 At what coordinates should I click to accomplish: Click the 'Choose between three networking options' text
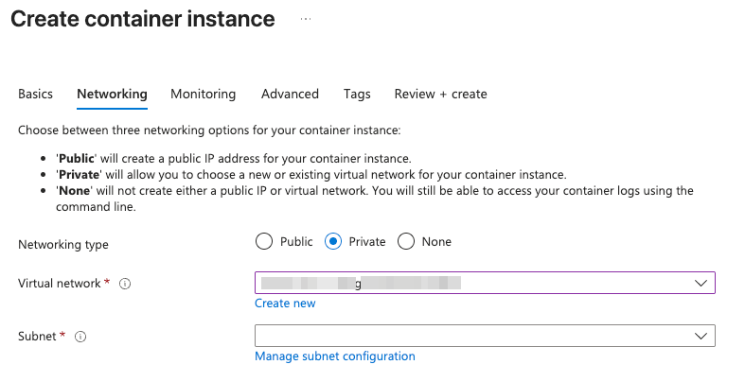pyautogui.click(x=209, y=130)
